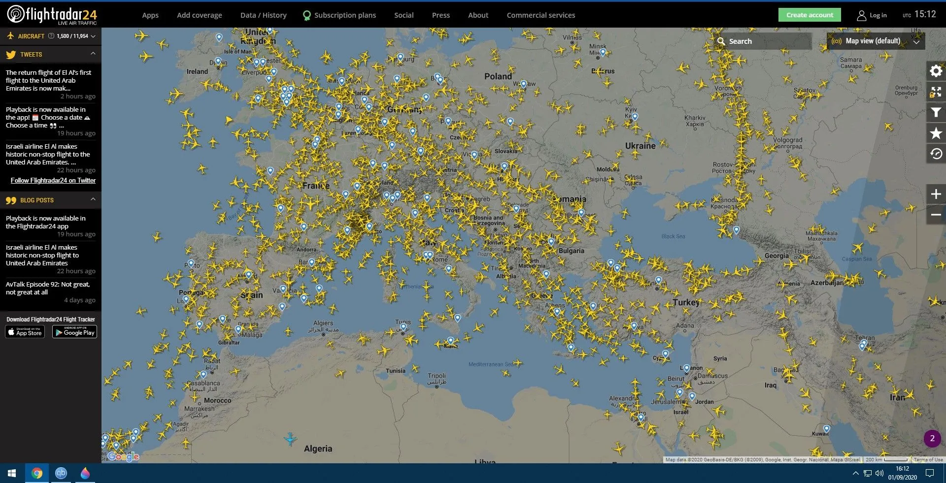Image resolution: width=946 pixels, height=483 pixels.
Task: Open the Subscription plans menu item
Action: click(x=344, y=15)
